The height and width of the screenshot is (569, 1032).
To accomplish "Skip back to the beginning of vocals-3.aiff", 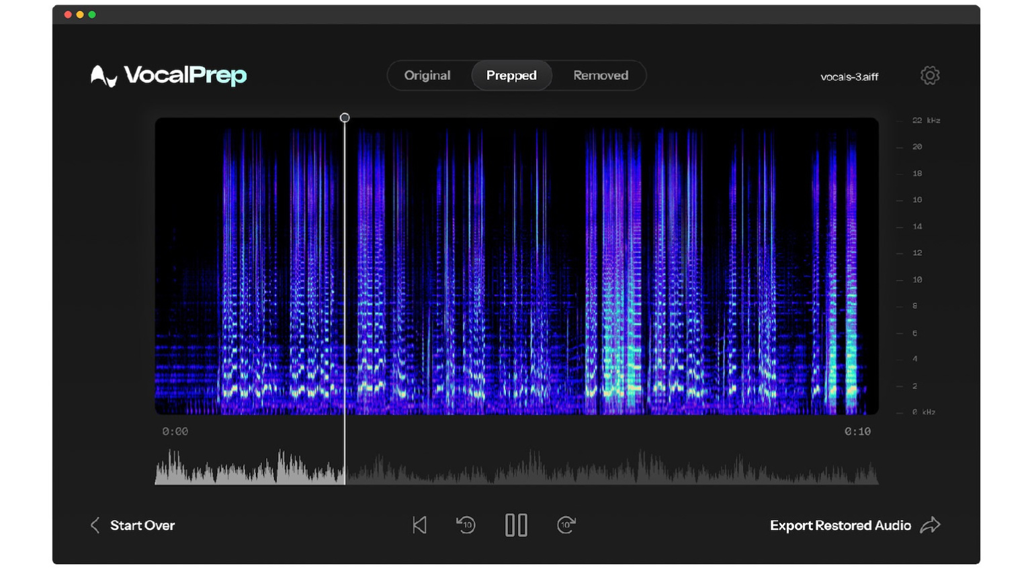I will point(419,525).
